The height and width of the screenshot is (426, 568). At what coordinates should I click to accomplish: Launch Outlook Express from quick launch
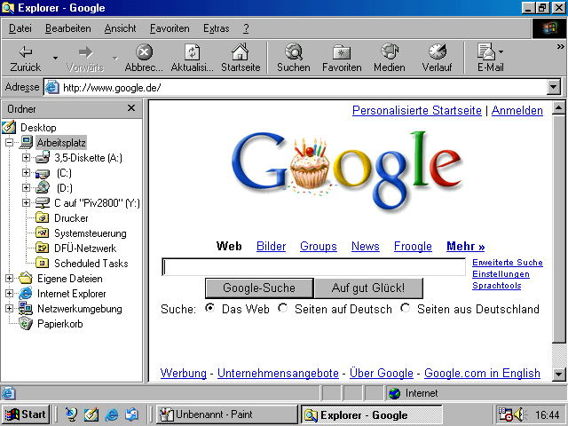coord(131,414)
